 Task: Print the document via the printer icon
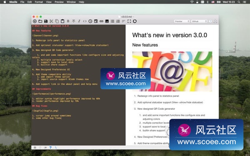(215, 21)
